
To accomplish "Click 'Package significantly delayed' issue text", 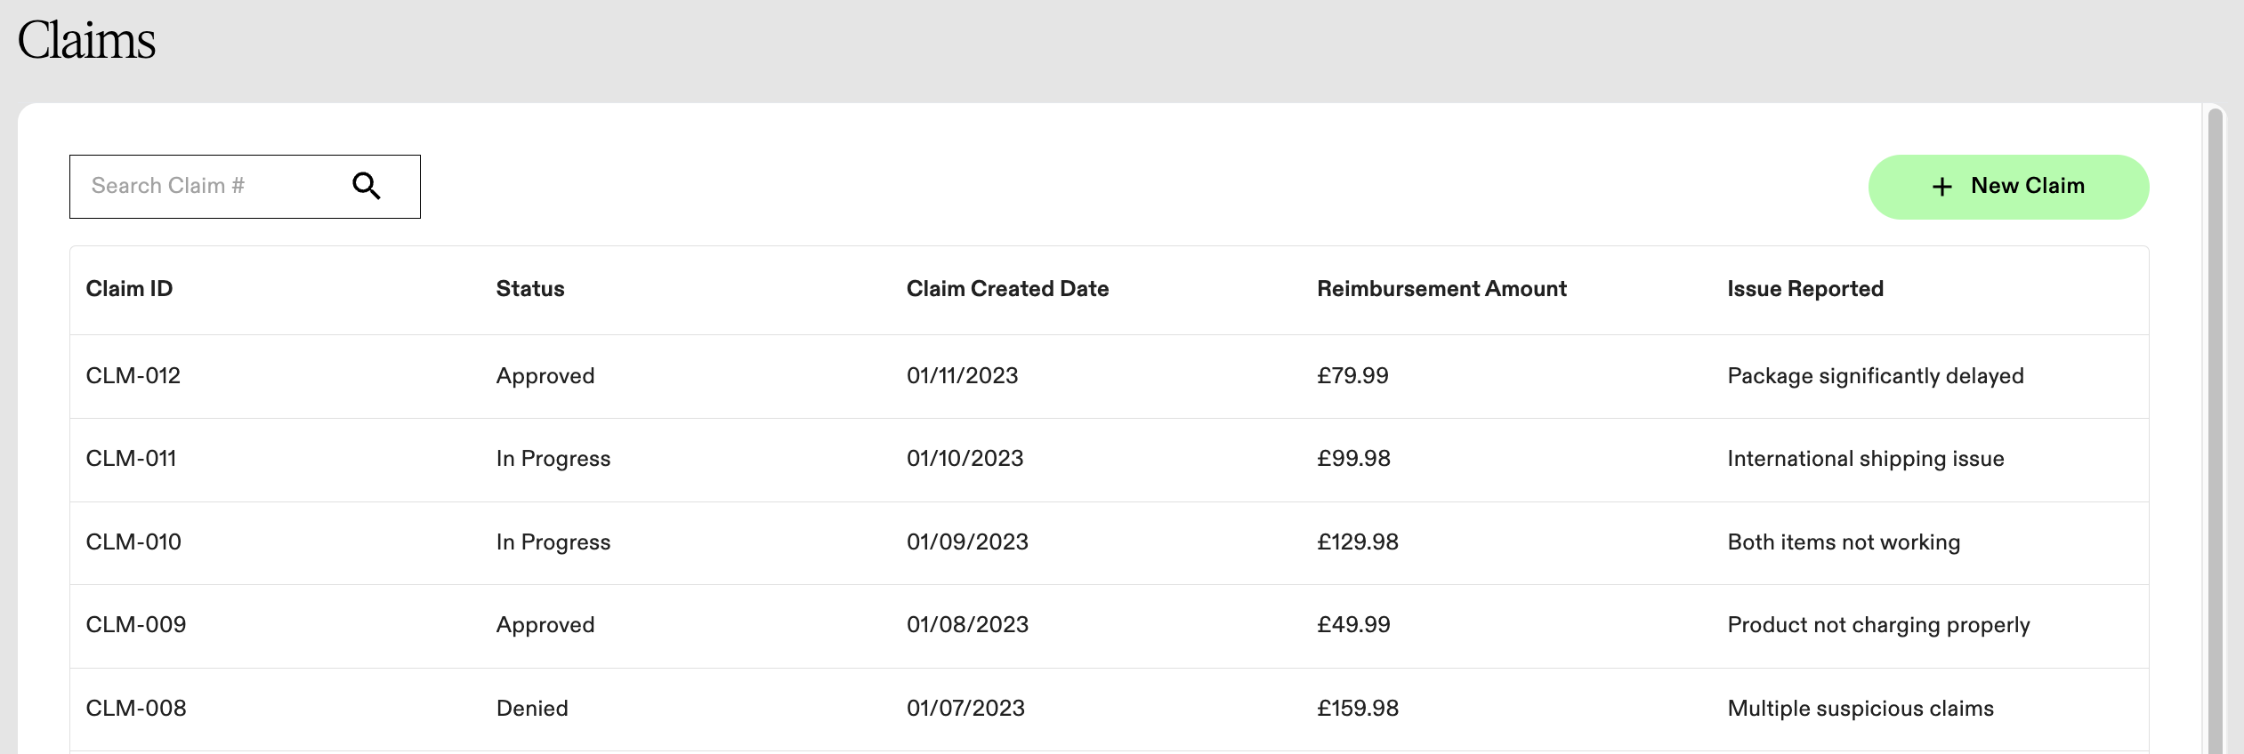I will point(1876,376).
